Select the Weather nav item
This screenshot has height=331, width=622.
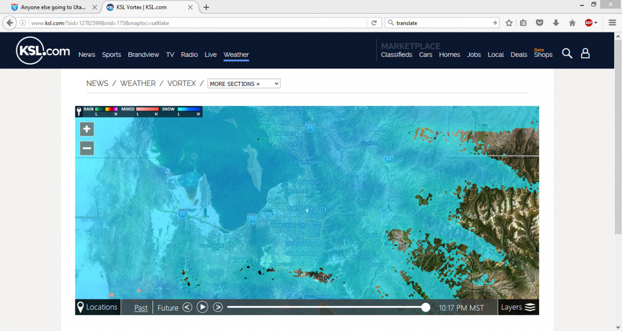click(x=236, y=55)
